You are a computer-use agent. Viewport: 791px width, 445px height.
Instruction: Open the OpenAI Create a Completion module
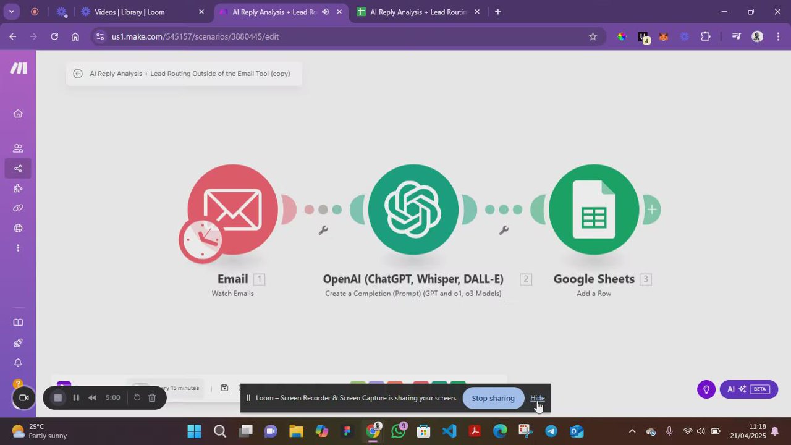coord(413,210)
